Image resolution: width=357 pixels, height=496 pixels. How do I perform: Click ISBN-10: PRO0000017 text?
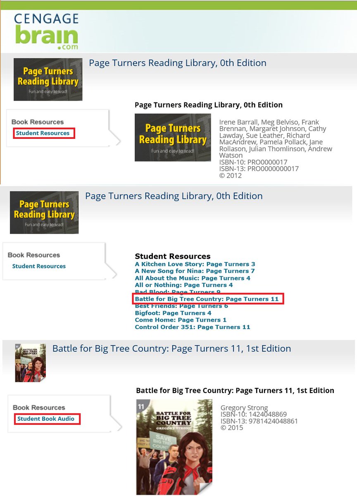tap(253, 162)
